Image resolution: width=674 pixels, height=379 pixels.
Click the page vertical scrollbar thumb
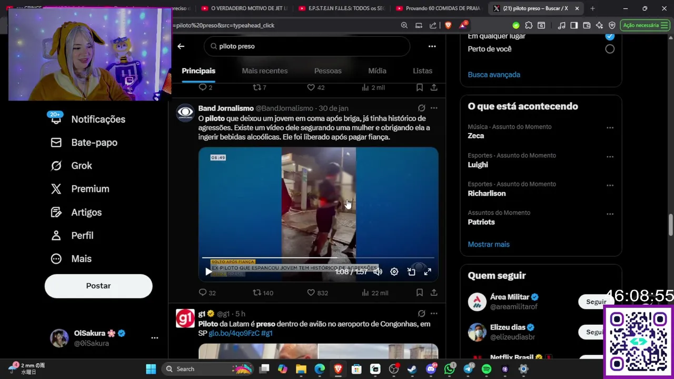click(670, 225)
